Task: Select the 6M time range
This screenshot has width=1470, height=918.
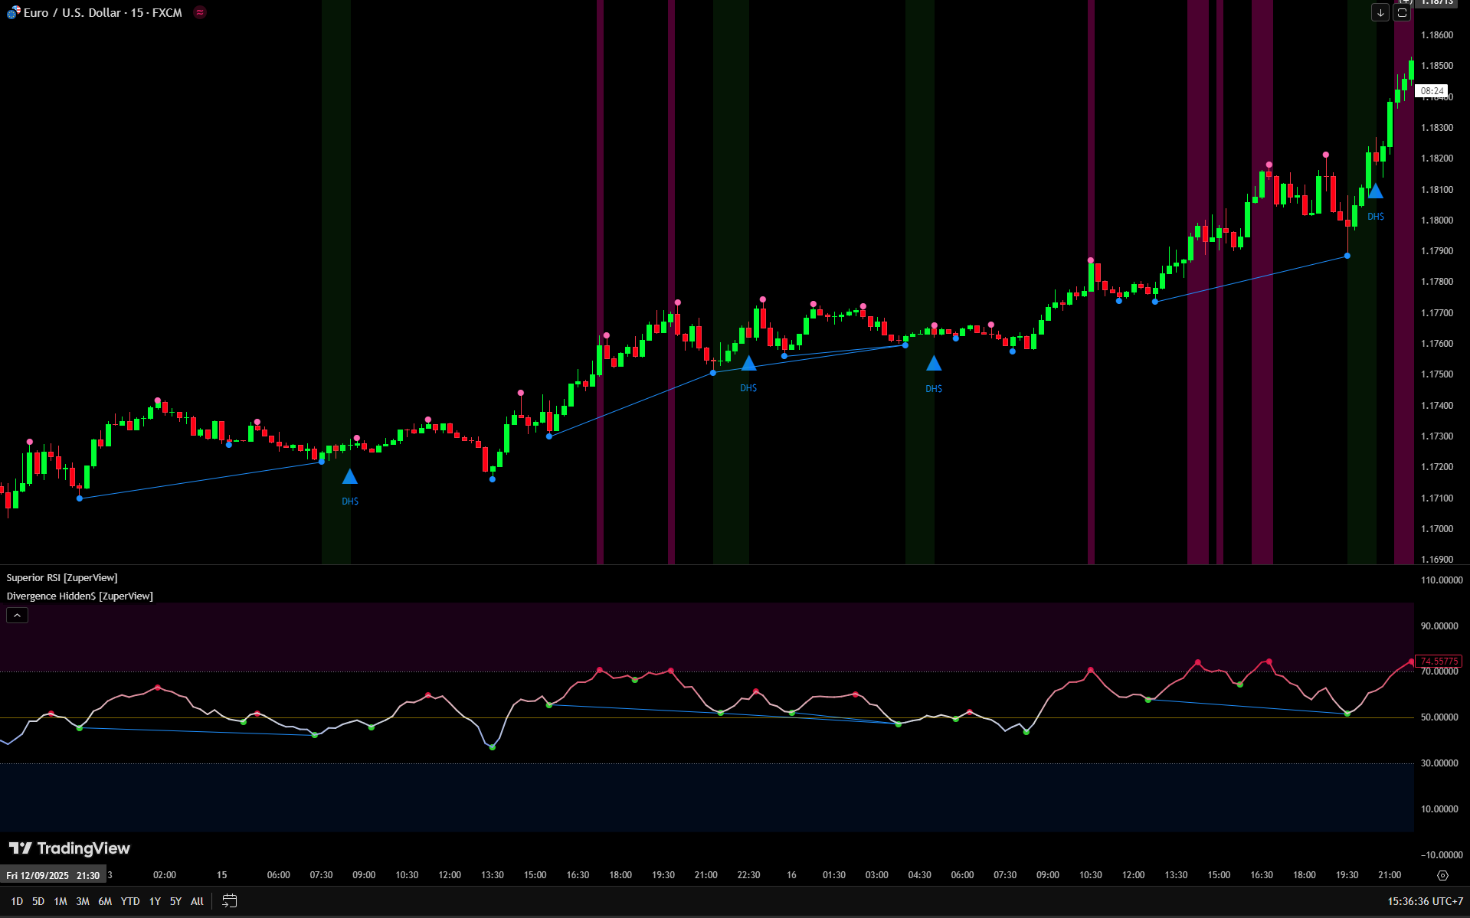Action: pos(105,901)
